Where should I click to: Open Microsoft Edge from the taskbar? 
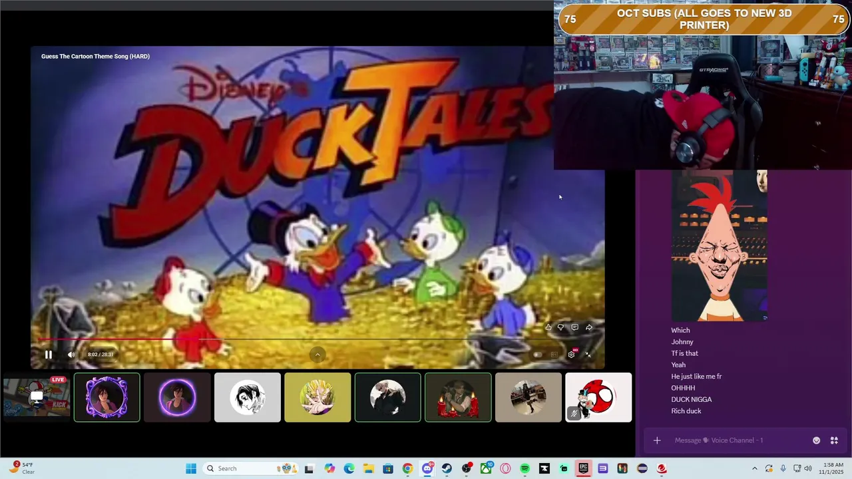[349, 468]
